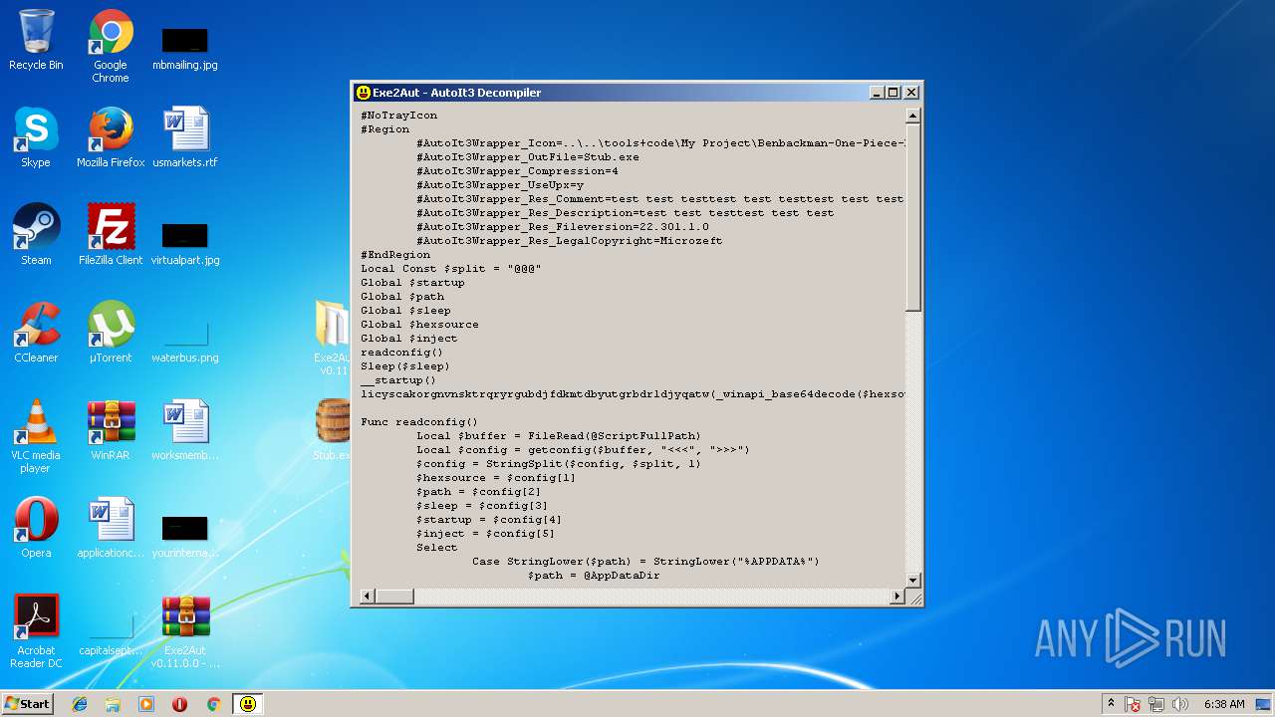Open CCleaner desktop shortcut

click(36, 333)
